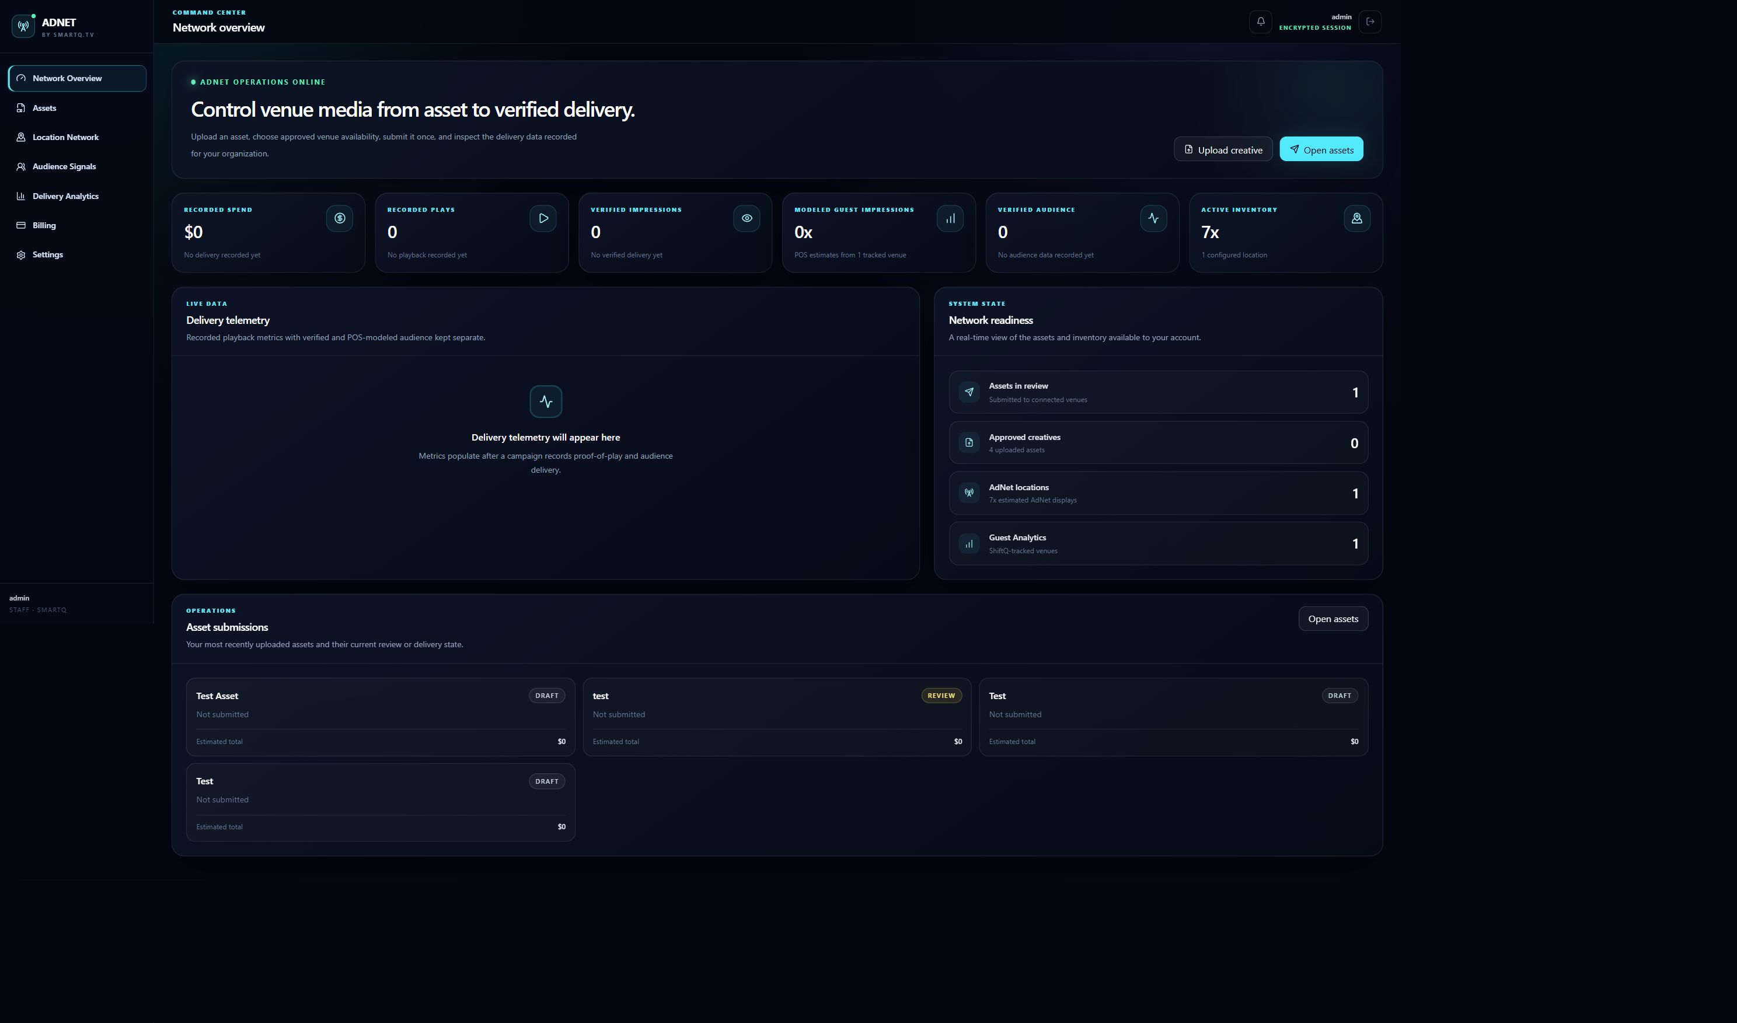Click bar chart icon in Modeled Guest Impressions
The height and width of the screenshot is (1023, 1737).
950,218
